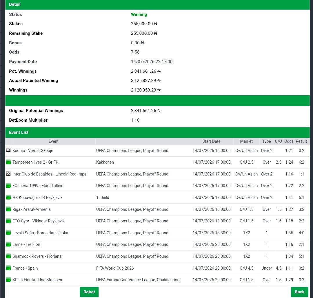The width and height of the screenshot is (313, 298).
Task: Click odds 1.35 in the Levski Sofia row
Action: (x=289, y=233)
